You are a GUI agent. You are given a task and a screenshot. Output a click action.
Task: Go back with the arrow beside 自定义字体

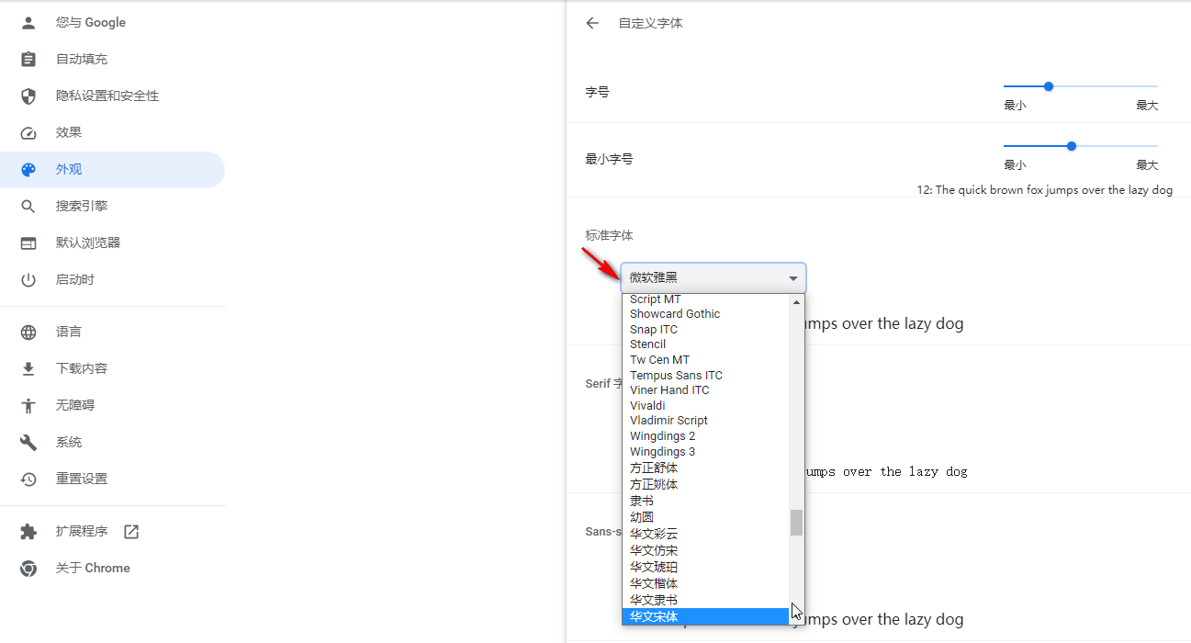pyautogui.click(x=592, y=23)
